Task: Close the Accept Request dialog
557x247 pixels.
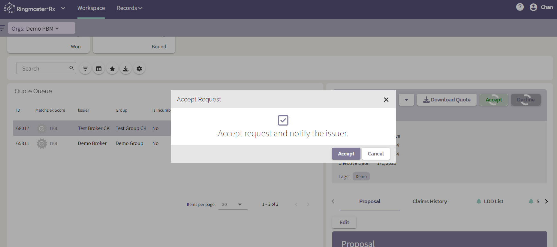Action: (x=386, y=100)
